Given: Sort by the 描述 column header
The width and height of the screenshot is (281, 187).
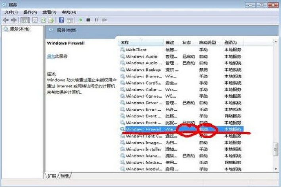Looking at the screenshot, I should tap(172, 43).
